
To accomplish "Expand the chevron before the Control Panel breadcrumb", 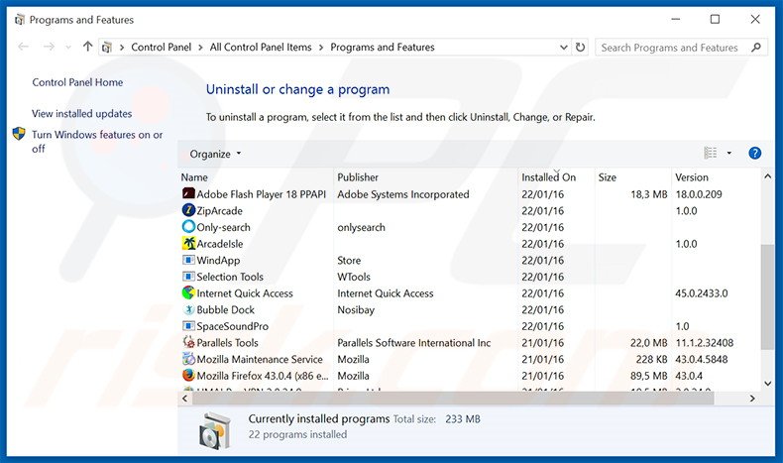I will (x=121, y=48).
